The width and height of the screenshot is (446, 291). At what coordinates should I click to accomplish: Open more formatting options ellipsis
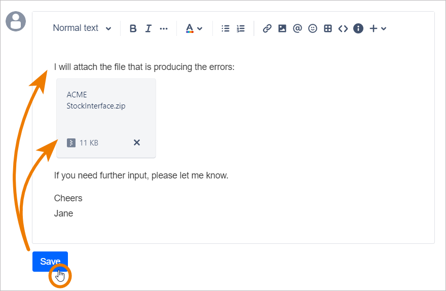(163, 28)
